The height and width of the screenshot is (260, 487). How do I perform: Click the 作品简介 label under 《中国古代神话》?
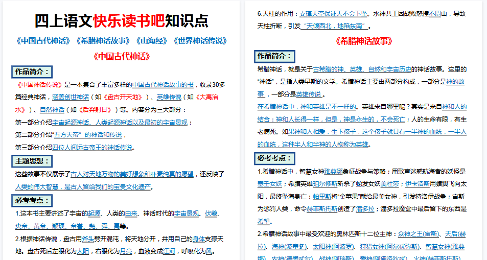pyautogui.click(x=32, y=72)
